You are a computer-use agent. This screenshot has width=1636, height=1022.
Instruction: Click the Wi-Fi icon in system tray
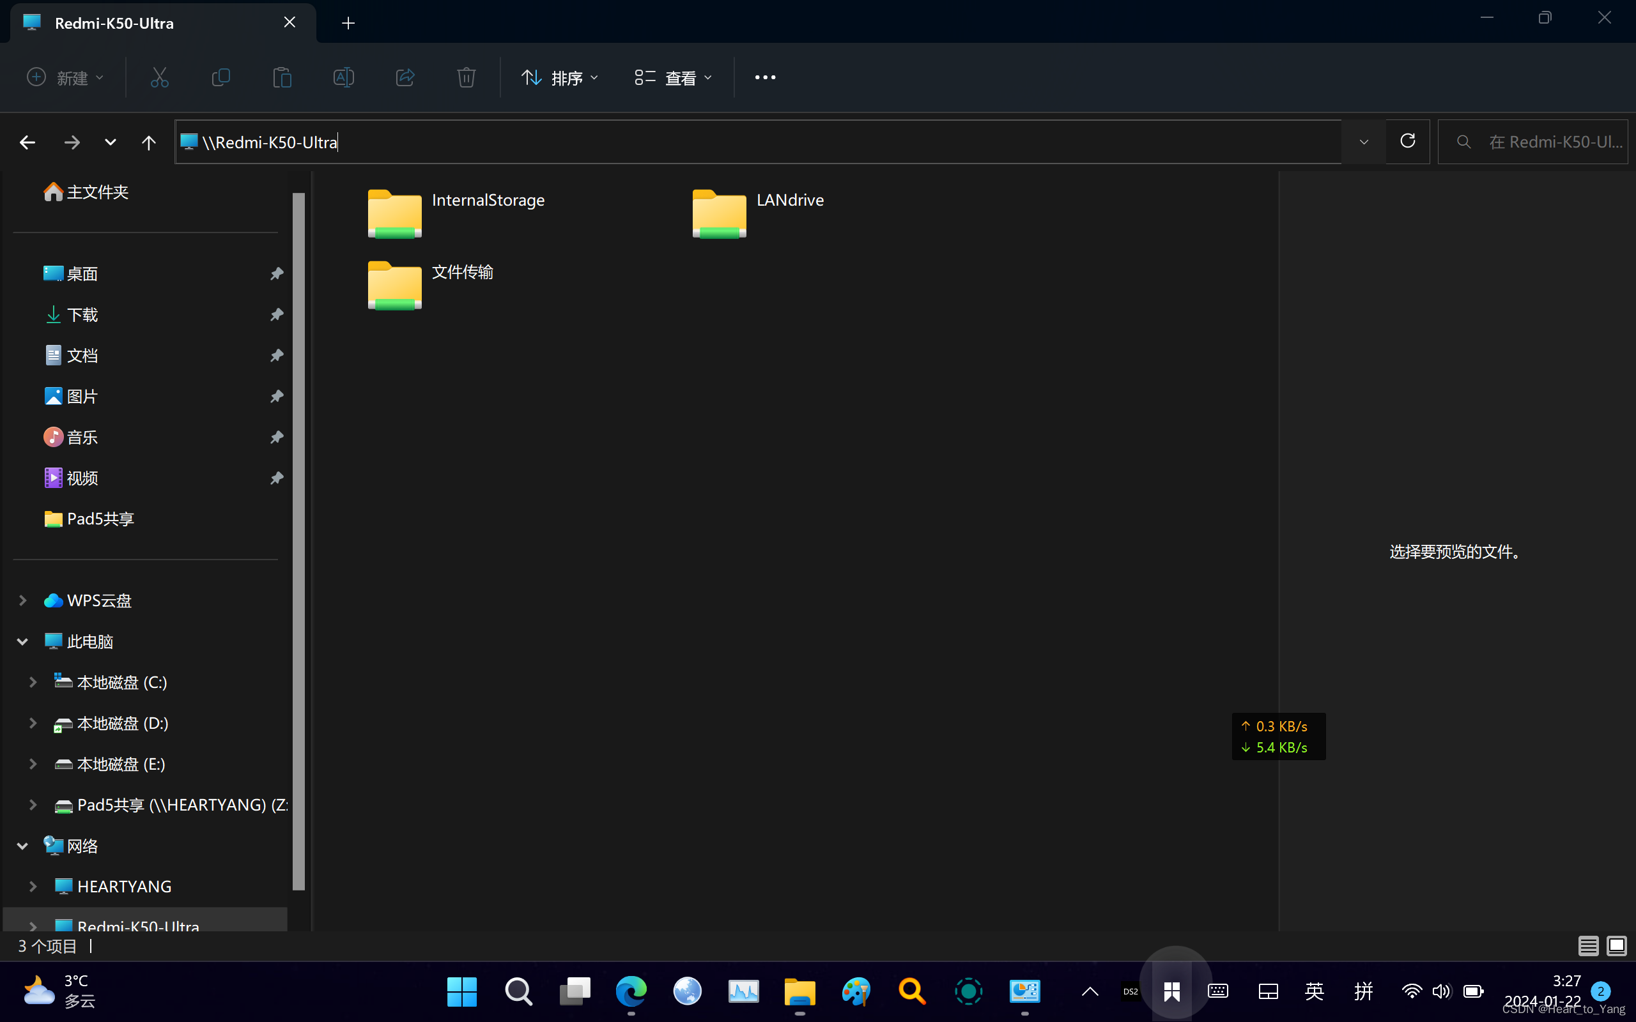(x=1412, y=991)
